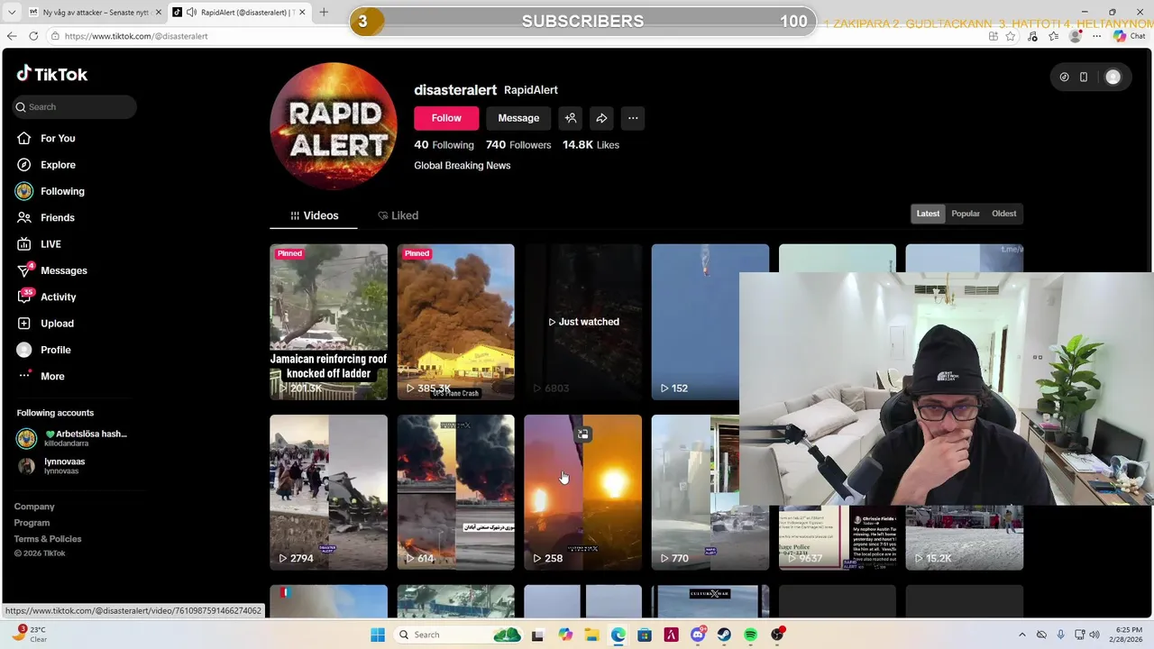The width and height of the screenshot is (1154, 649).
Task: Click the Company footer link
Action: pyautogui.click(x=34, y=507)
